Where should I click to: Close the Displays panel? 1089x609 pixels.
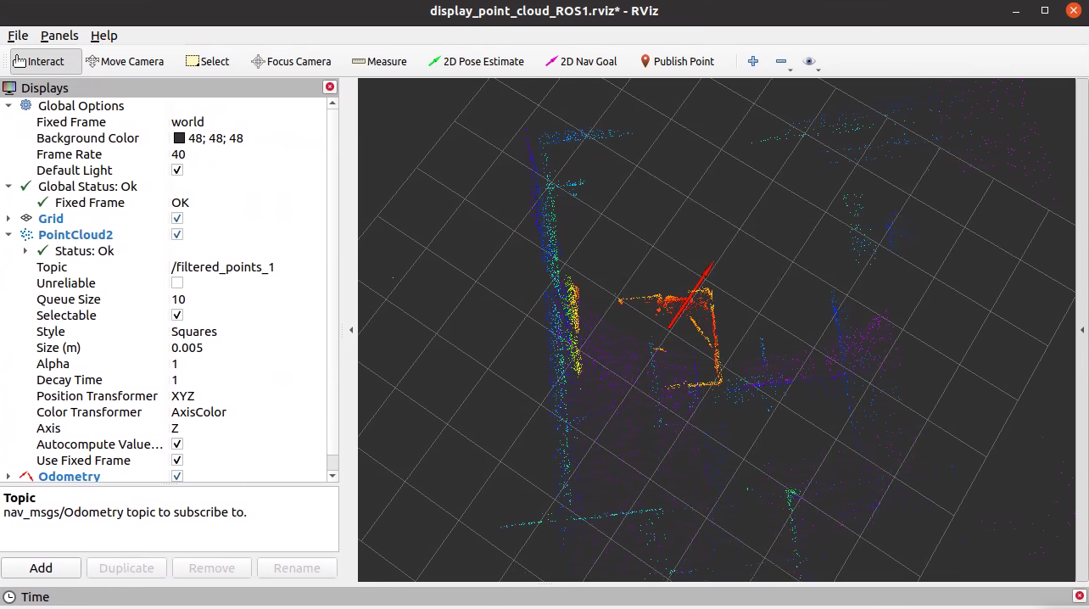click(330, 87)
